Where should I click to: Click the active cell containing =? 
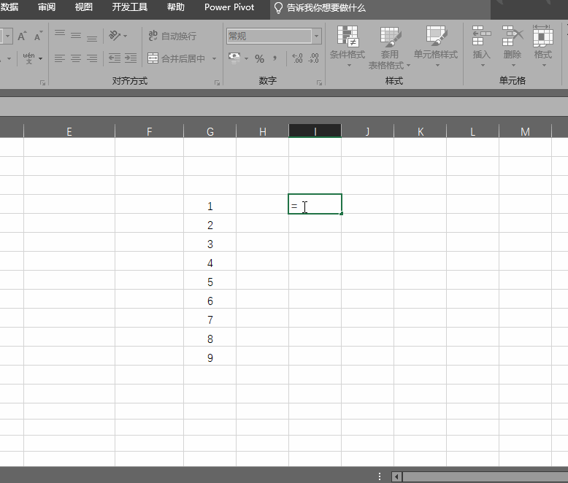pyautogui.click(x=315, y=204)
